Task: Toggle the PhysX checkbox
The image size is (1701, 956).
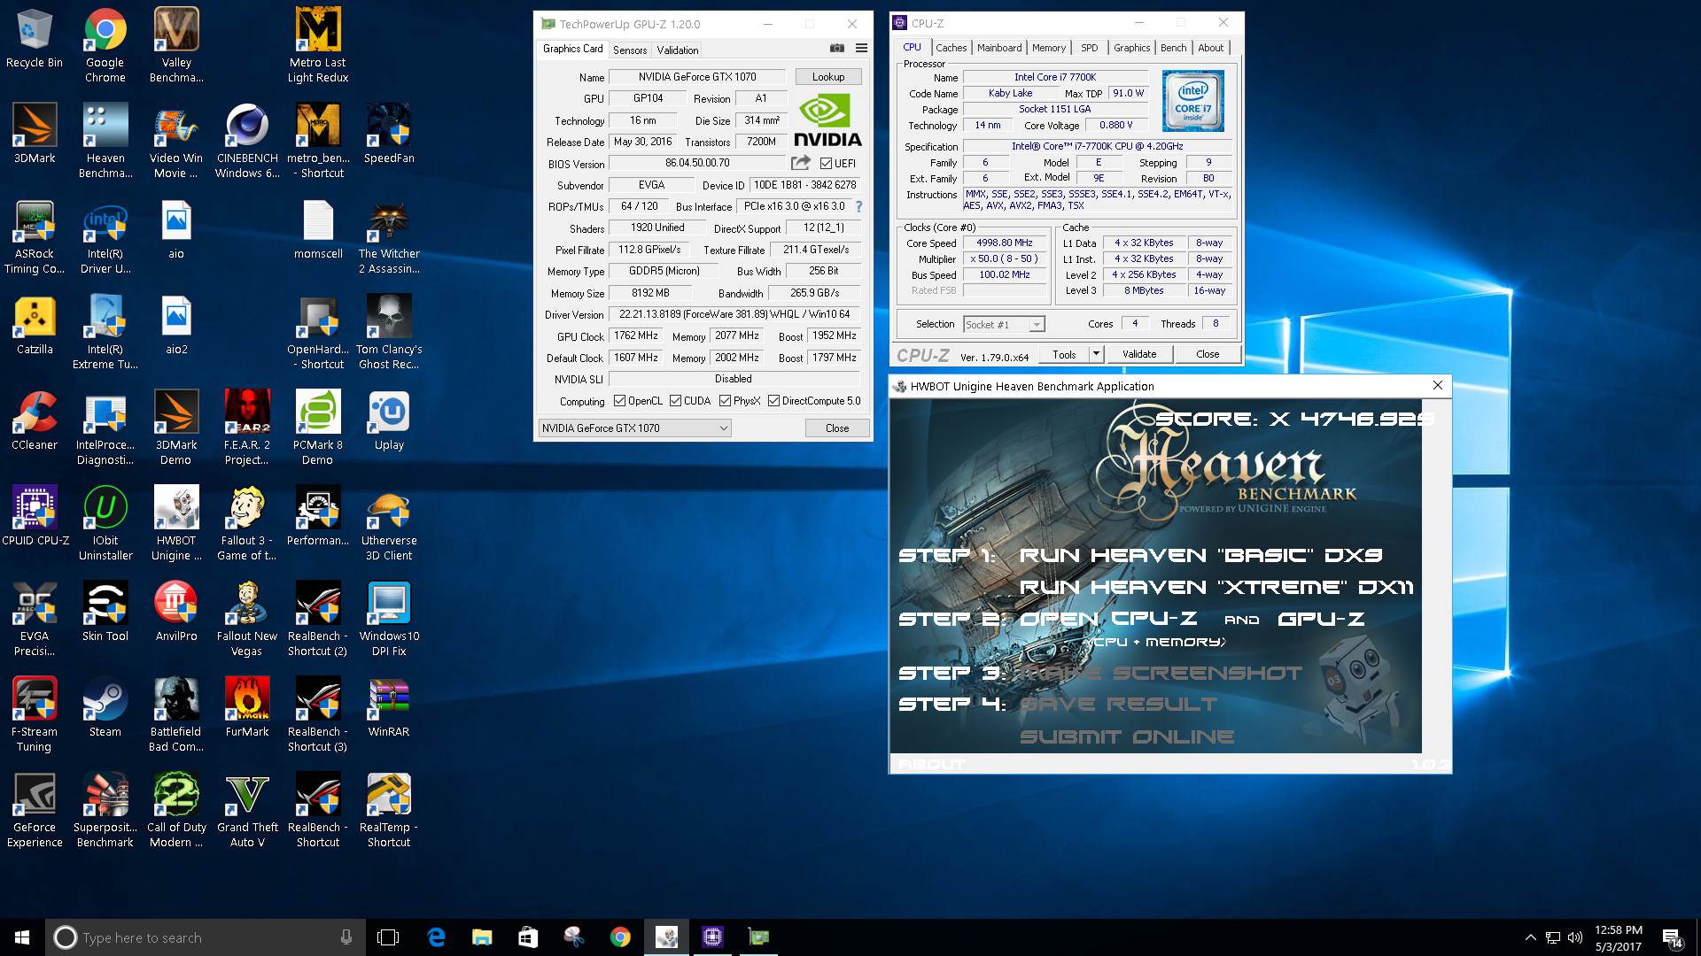Action: [x=726, y=401]
